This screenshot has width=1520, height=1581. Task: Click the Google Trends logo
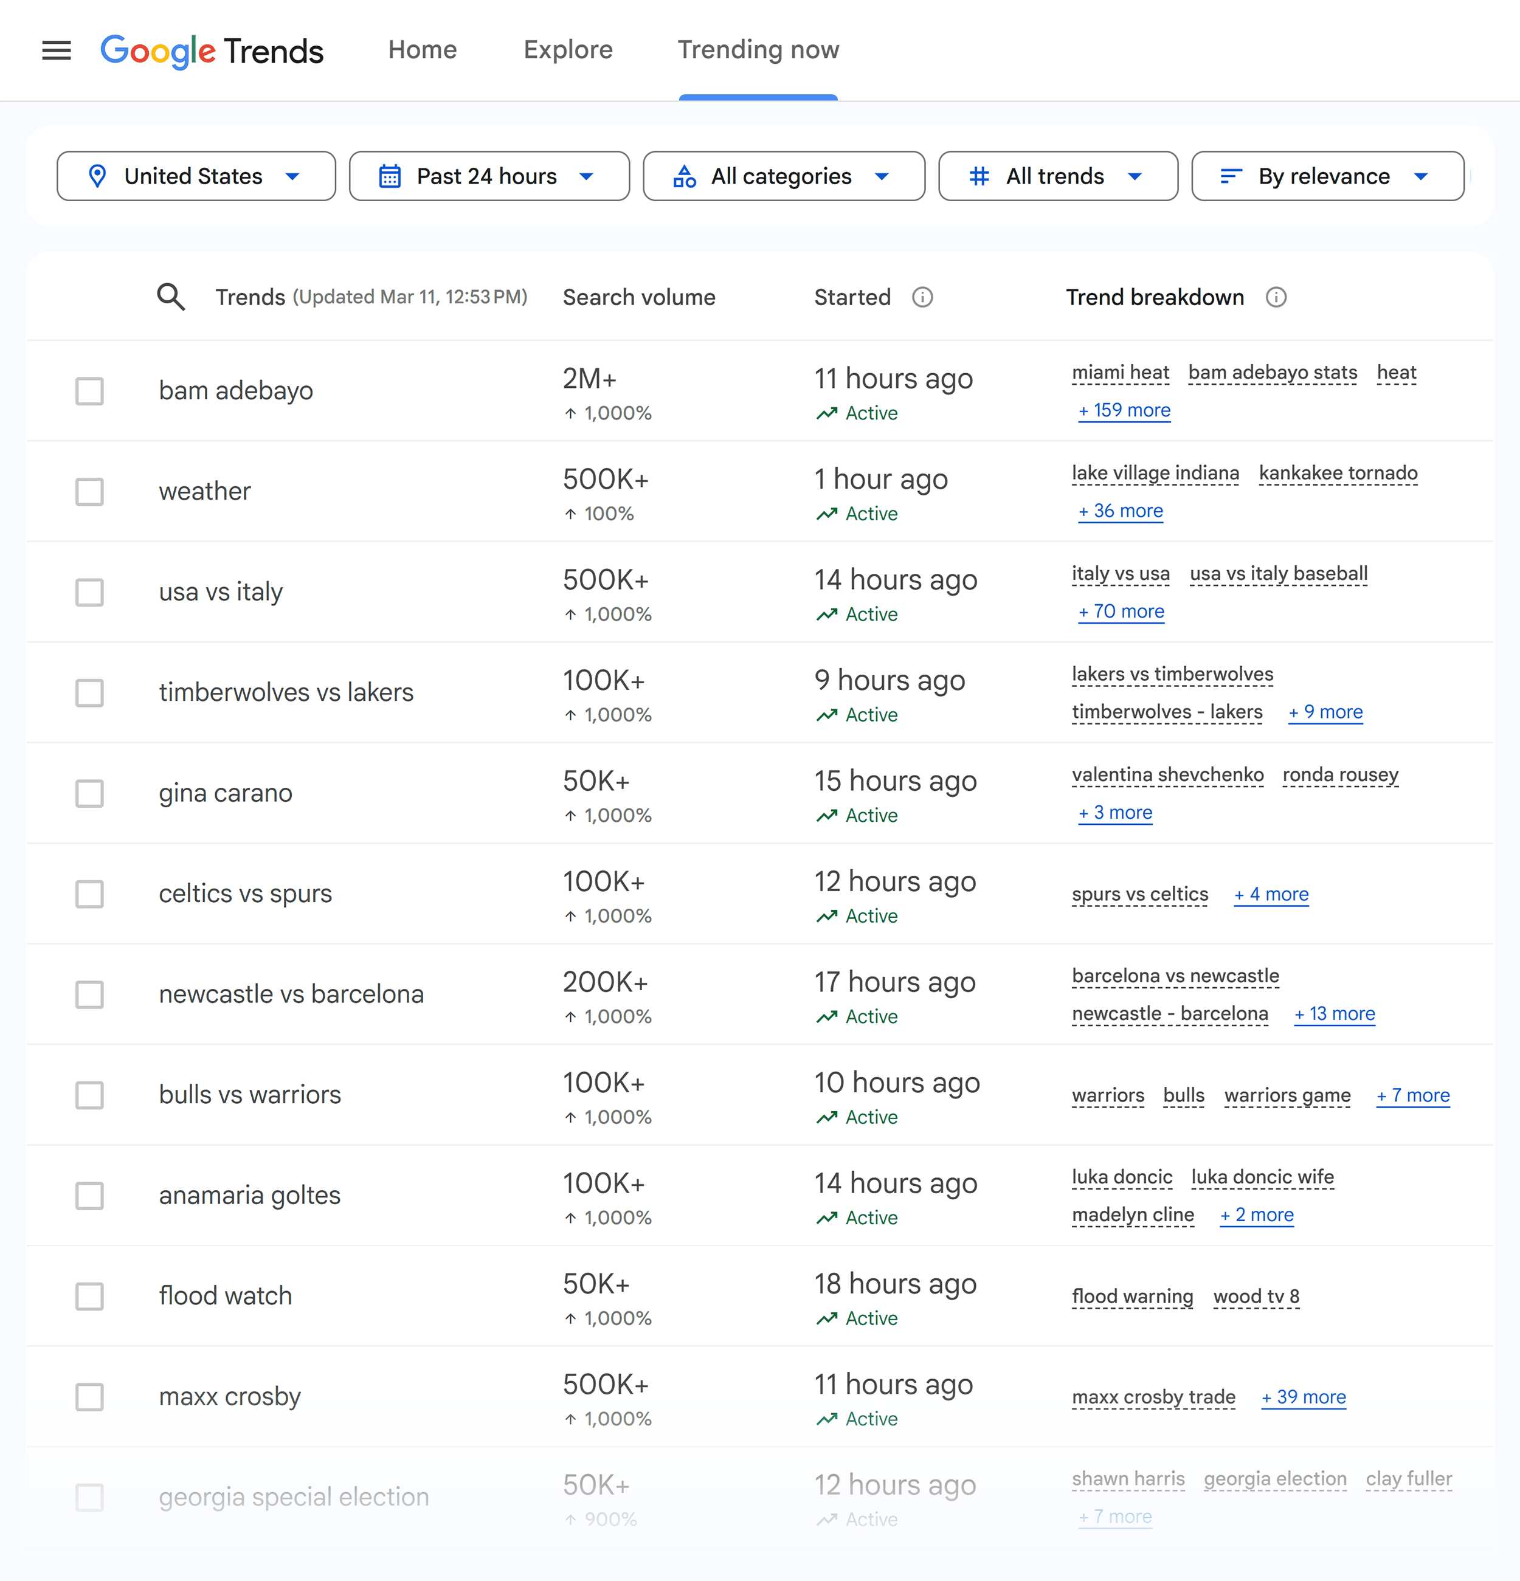pyautogui.click(x=212, y=50)
